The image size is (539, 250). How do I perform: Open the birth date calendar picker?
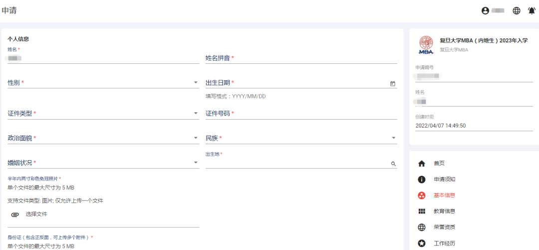click(392, 83)
